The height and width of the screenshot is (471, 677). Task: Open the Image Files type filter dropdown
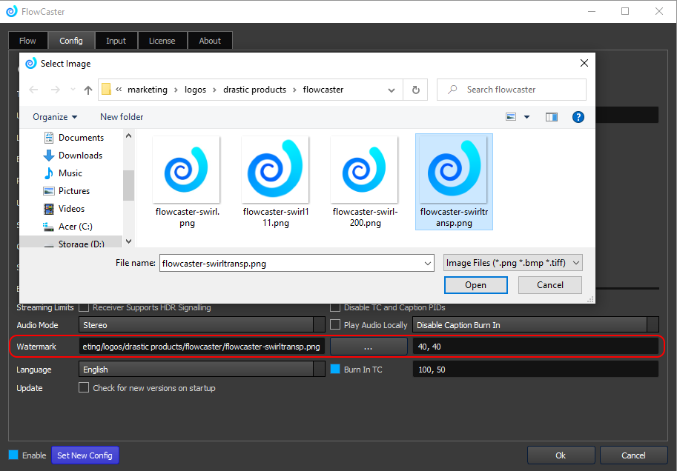point(513,263)
